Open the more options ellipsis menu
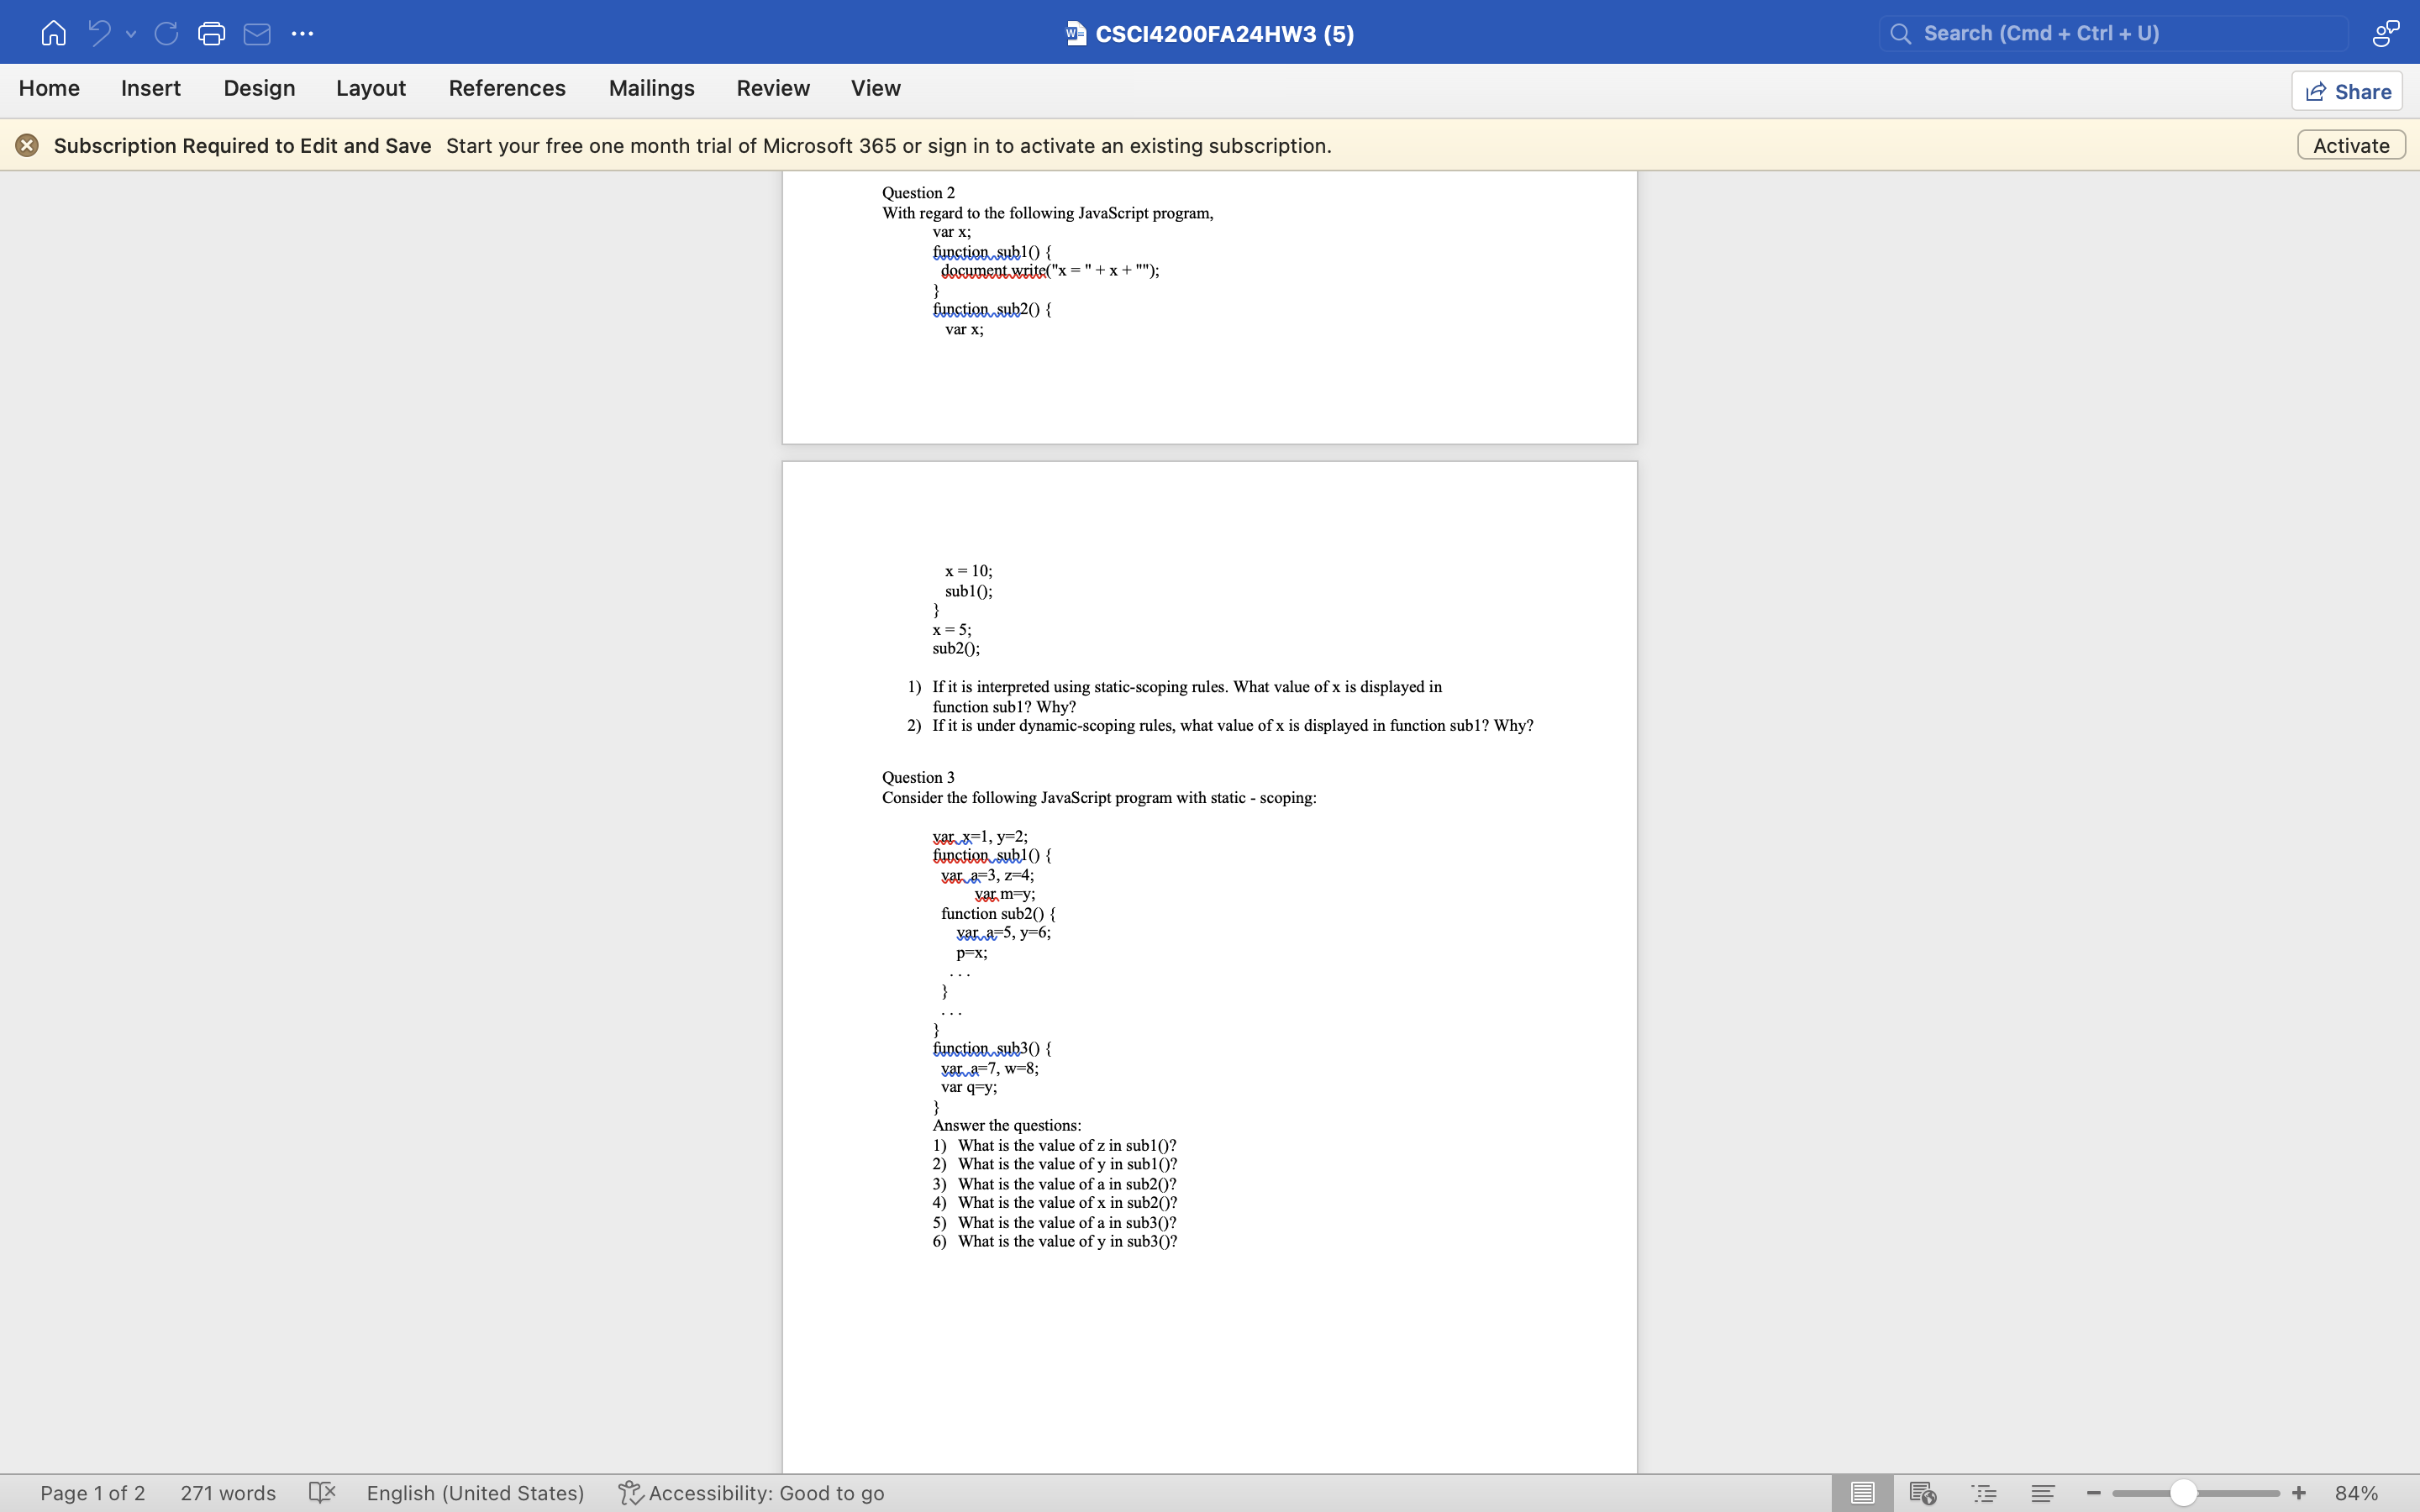The height and width of the screenshot is (1512, 2420). (x=302, y=33)
